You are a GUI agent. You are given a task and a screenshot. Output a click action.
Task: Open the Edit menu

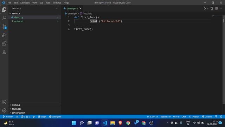point(15,3)
